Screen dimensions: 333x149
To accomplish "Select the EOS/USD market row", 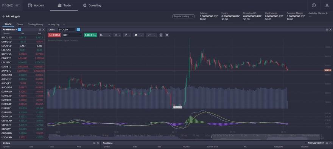I will pyautogui.click(x=23, y=46).
